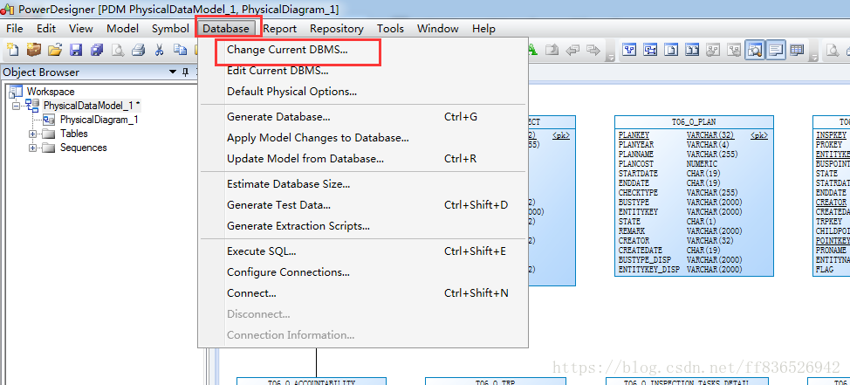Click the grid Result List window icon
Viewport: 850px width, 385px height.
tap(797, 50)
